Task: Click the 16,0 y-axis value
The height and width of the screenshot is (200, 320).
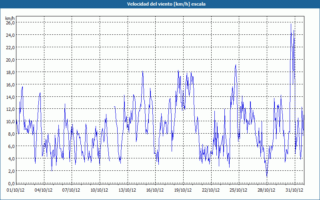Action: 10,84
